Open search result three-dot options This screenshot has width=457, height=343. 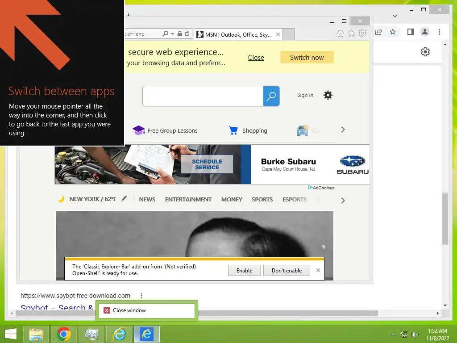click(x=141, y=296)
